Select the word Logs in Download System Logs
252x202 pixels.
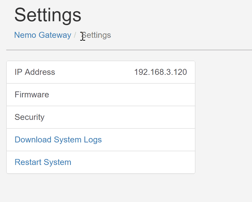(x=93, y=140)
